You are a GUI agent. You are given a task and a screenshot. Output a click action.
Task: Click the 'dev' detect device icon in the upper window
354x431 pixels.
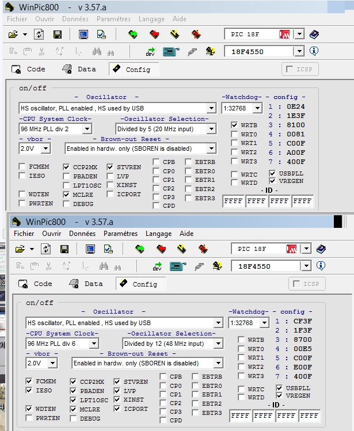pyautogui.click(x=150, y=52)
